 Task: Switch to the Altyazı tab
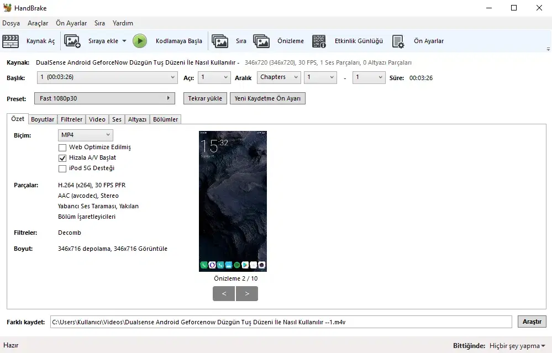coord(137,119)
